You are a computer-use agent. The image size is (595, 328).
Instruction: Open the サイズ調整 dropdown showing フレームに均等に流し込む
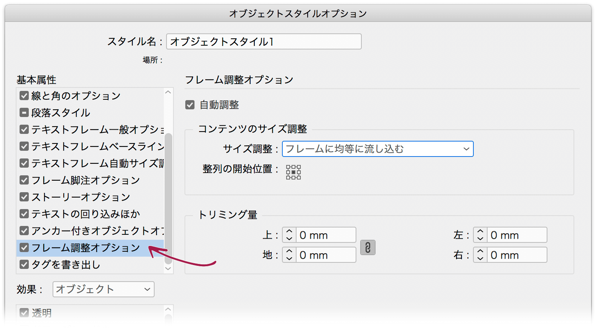[x=377, y=149]
